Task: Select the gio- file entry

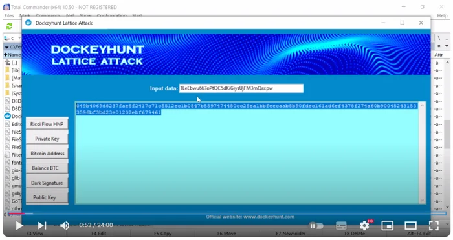Action: pyautogui.click(x=13, y=170)
